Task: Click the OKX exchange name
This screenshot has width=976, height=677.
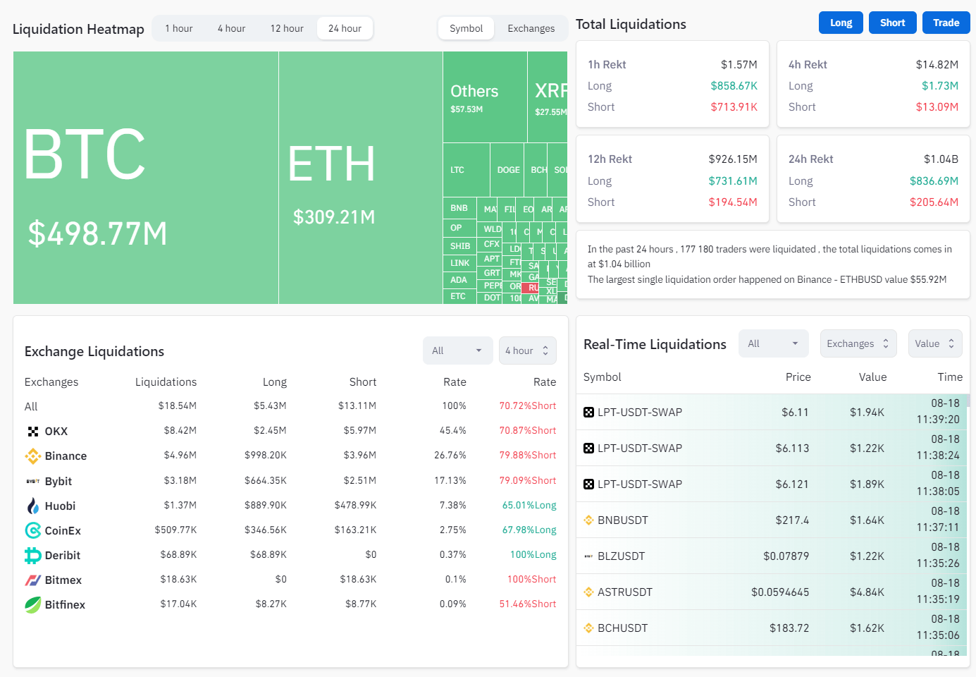Action: coord(56,431)
